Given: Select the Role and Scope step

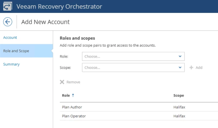Looking at the screenshot, I should [x=27, y=51].
